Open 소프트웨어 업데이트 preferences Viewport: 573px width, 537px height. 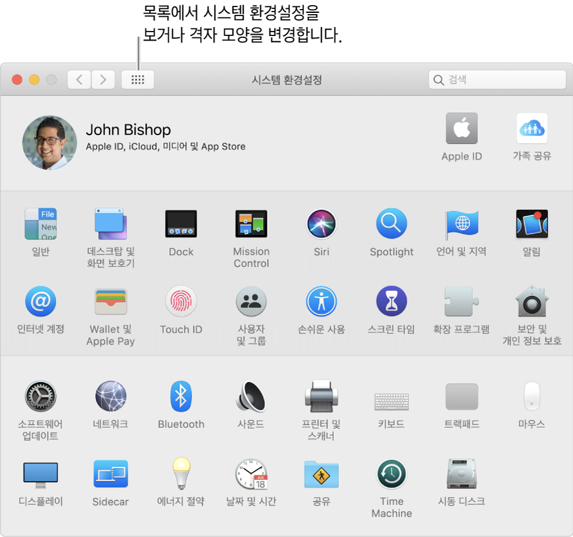[41, 396]
